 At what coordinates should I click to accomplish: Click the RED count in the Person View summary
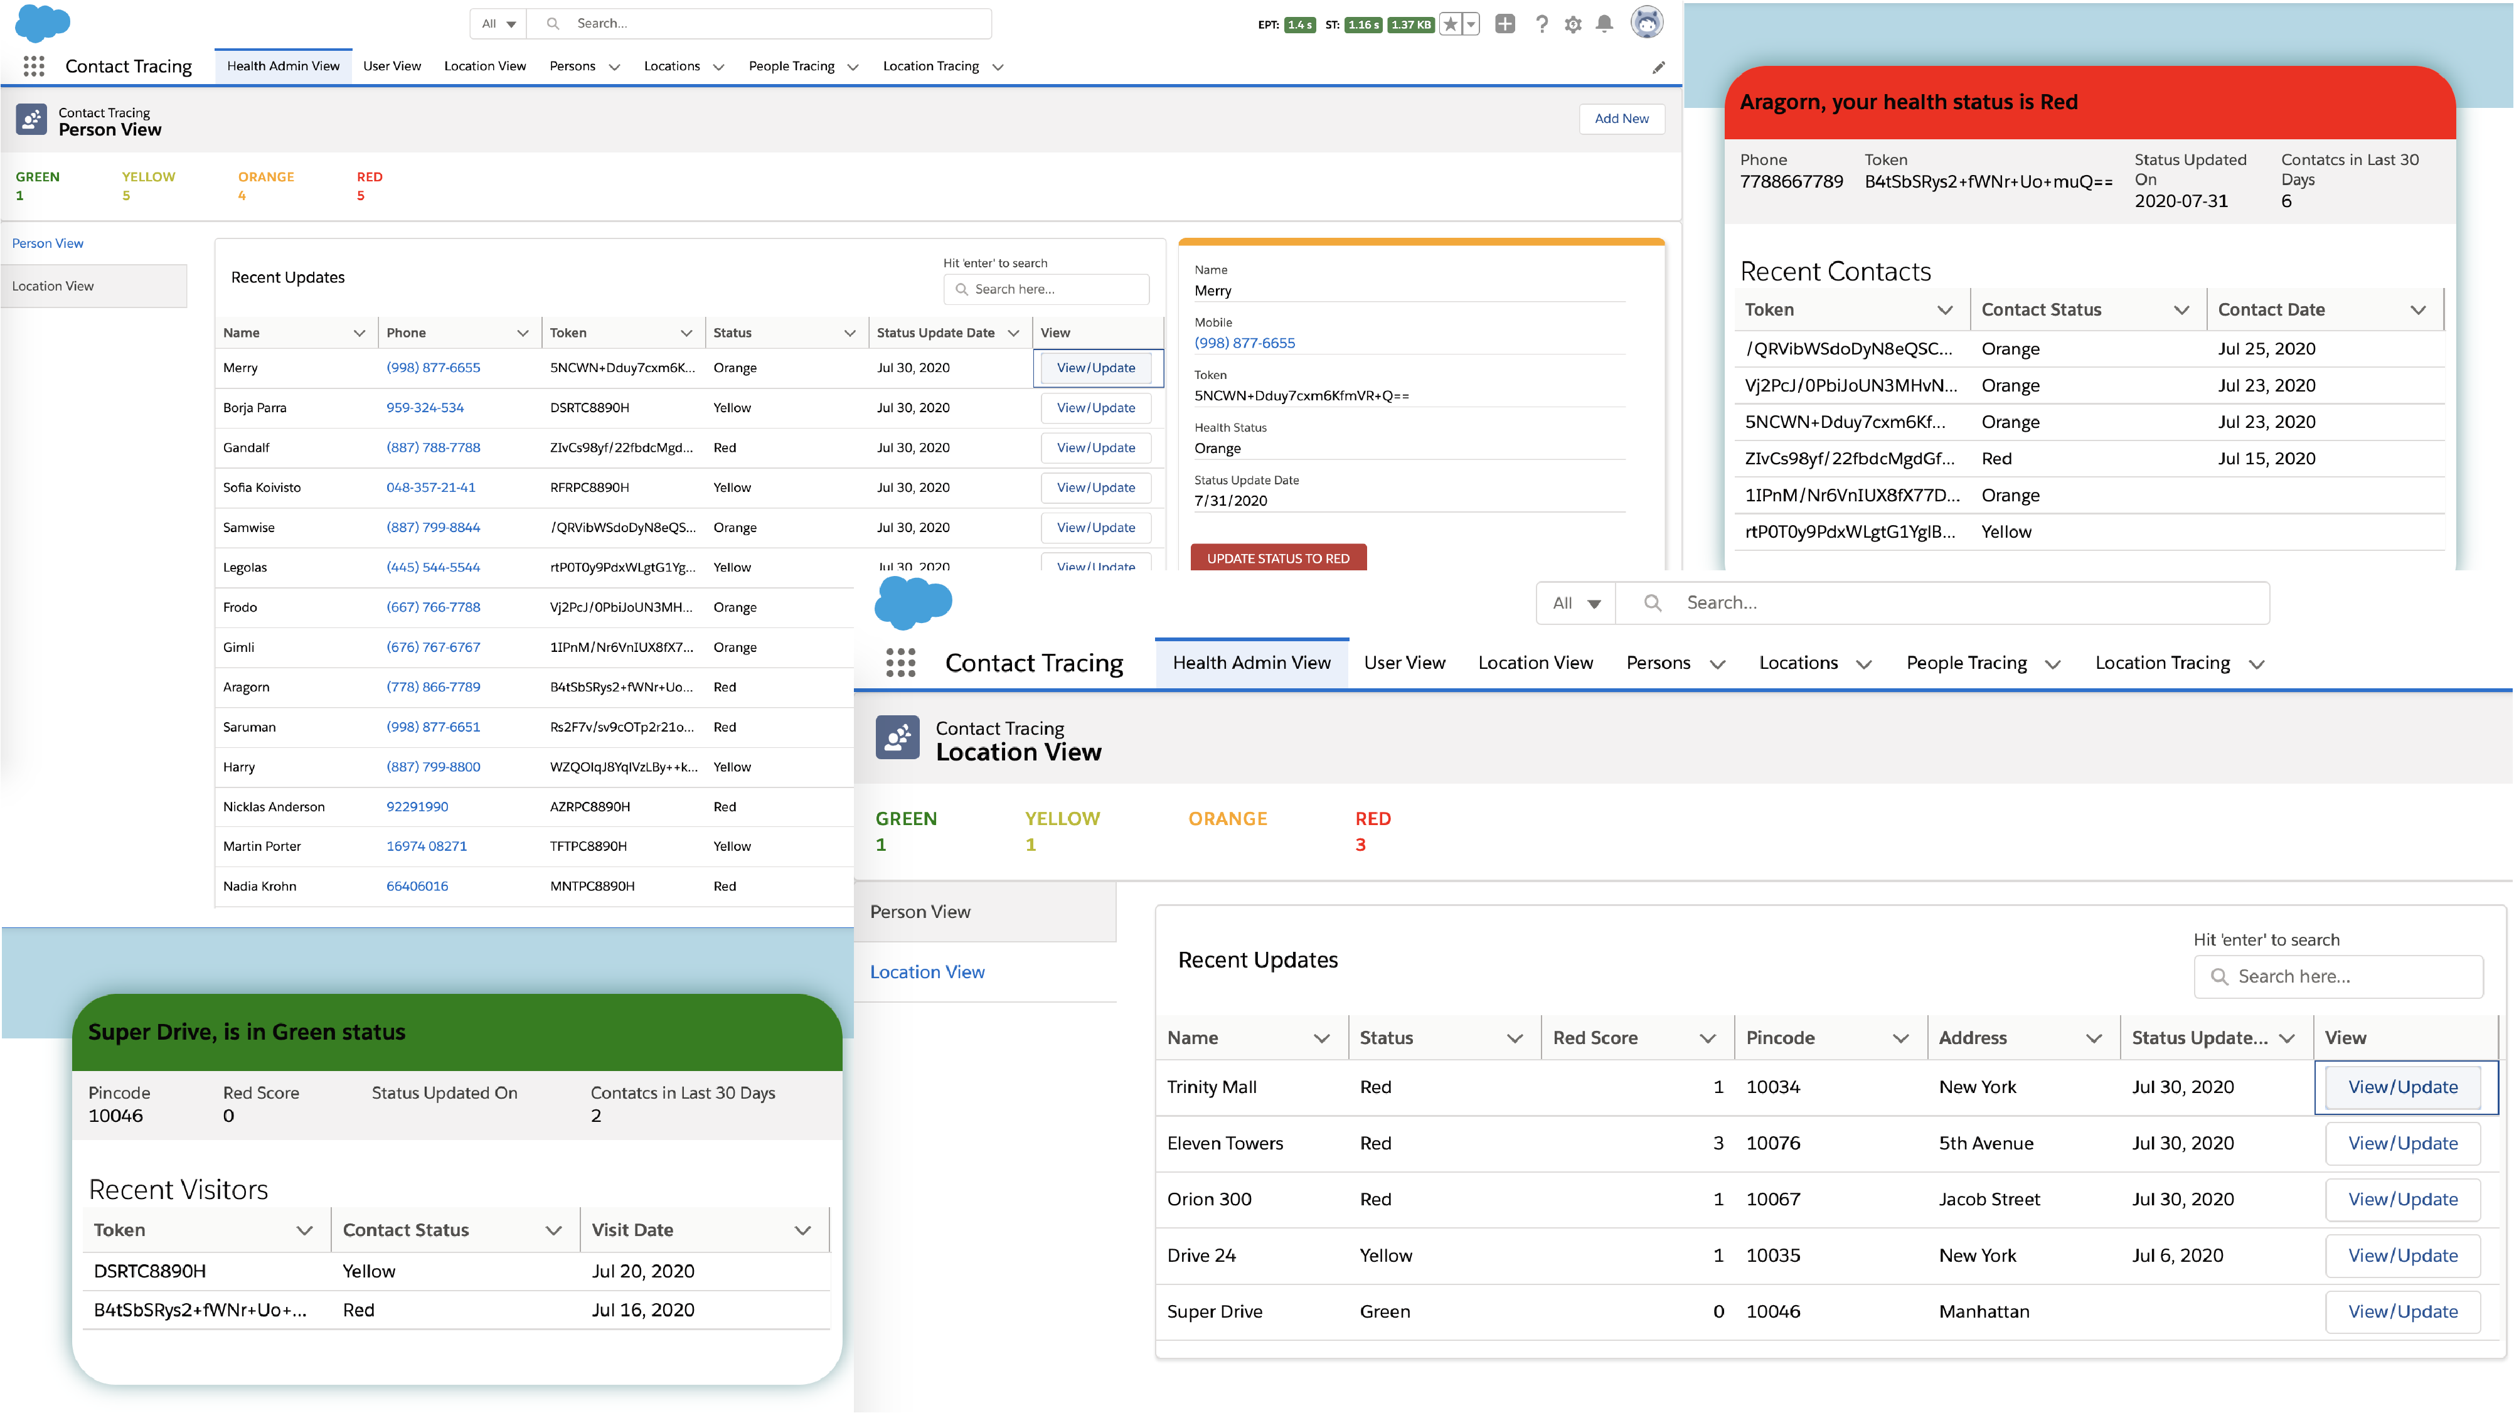point(361,196)
